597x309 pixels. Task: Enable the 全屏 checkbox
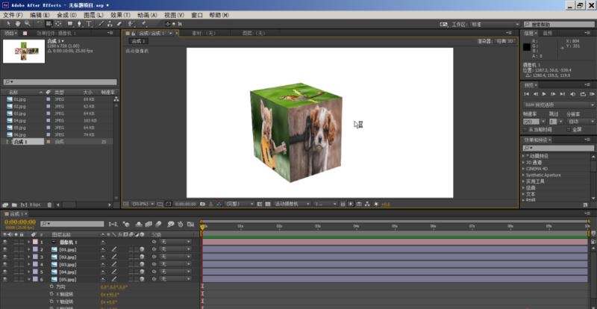point(569,130)
